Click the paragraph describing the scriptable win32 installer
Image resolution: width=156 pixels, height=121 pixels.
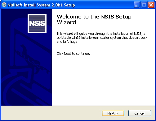coord(102,38)
